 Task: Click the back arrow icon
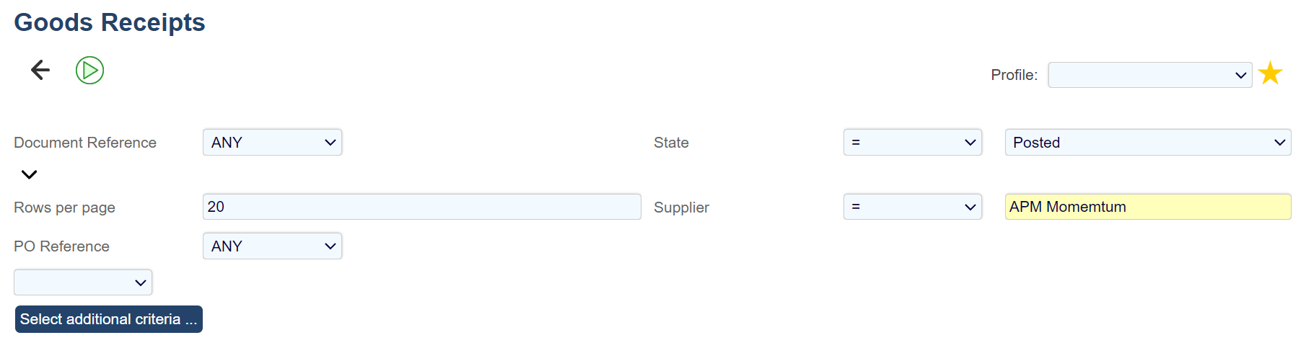(x=40, y=70)
